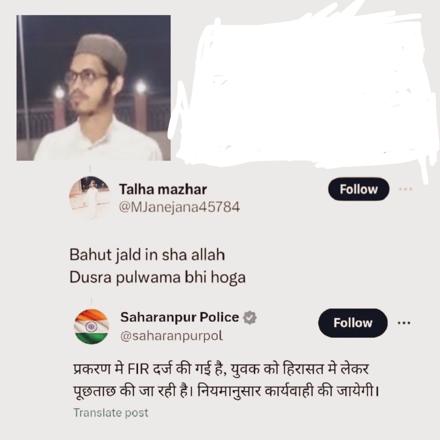Click the Translate post link
440x440 pixels.
click(x=111, y=413)
